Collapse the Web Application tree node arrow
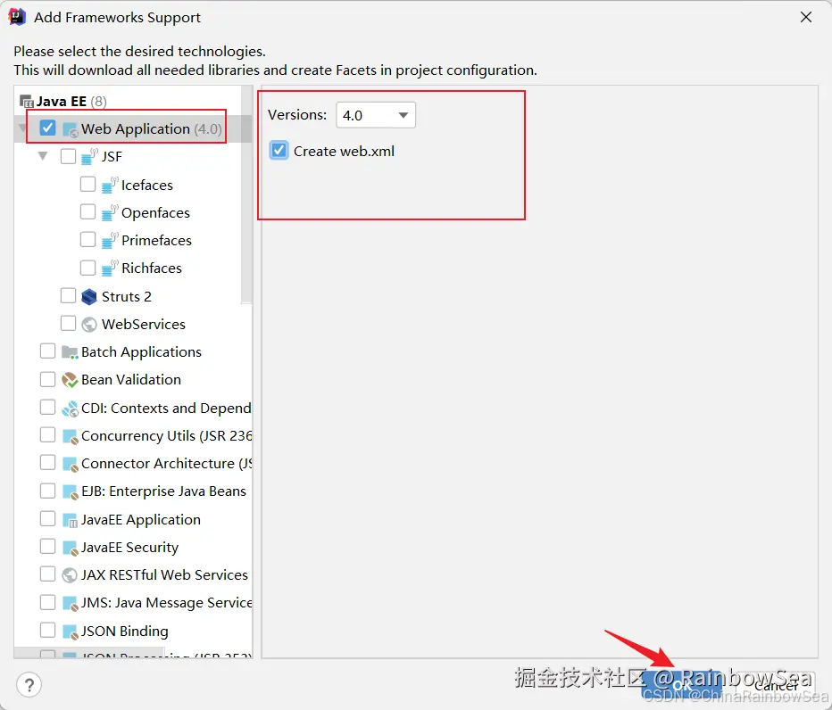The width and height of the screenshot is (832, 710). pos(22,128)
